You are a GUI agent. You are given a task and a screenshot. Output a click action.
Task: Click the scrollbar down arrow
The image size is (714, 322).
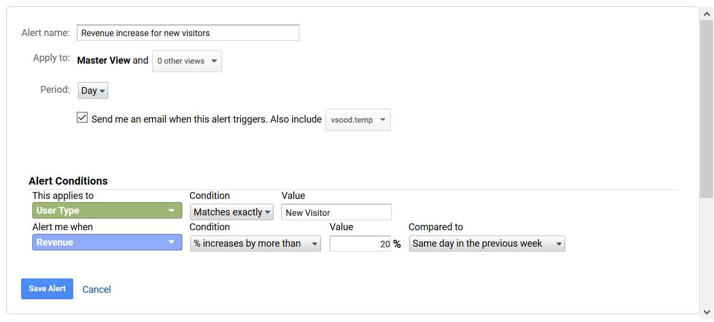coord(707,313)
